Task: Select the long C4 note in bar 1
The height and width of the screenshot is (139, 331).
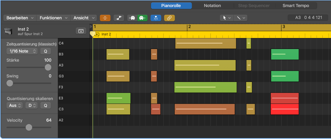Action: coord(206,43)
